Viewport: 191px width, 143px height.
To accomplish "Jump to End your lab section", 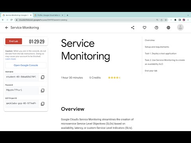I will pyautogui.click(x=151, y=71).
